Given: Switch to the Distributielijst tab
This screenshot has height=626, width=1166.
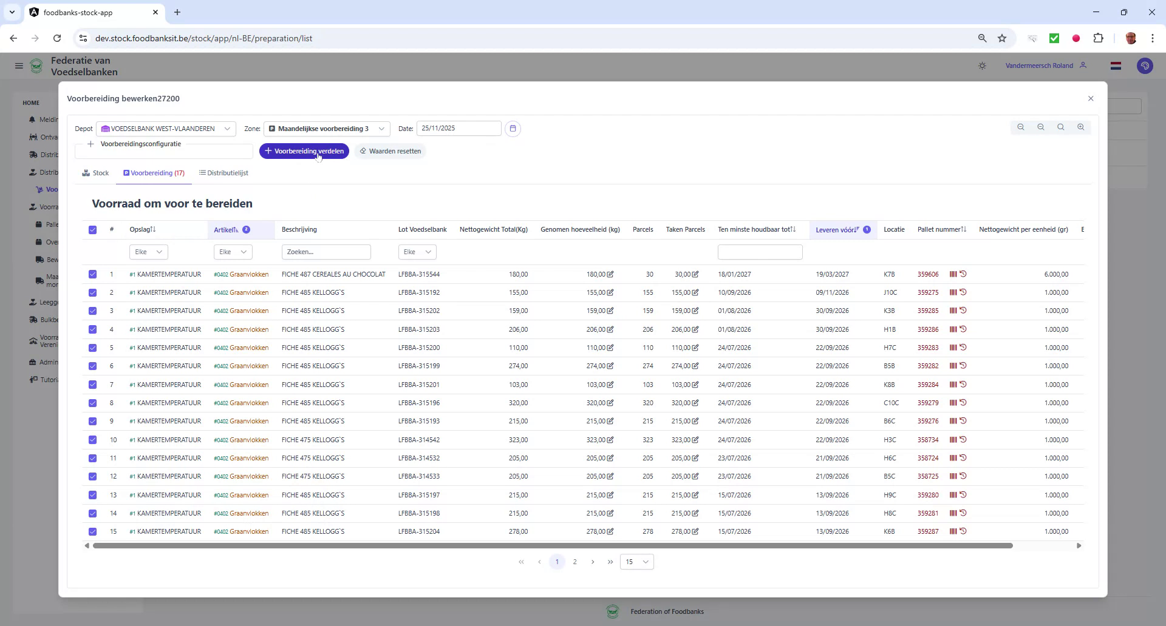Looking at the screenshot, I should (226, 173).
